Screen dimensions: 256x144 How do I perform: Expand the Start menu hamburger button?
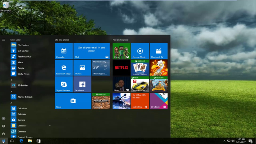tap(4, 40)
